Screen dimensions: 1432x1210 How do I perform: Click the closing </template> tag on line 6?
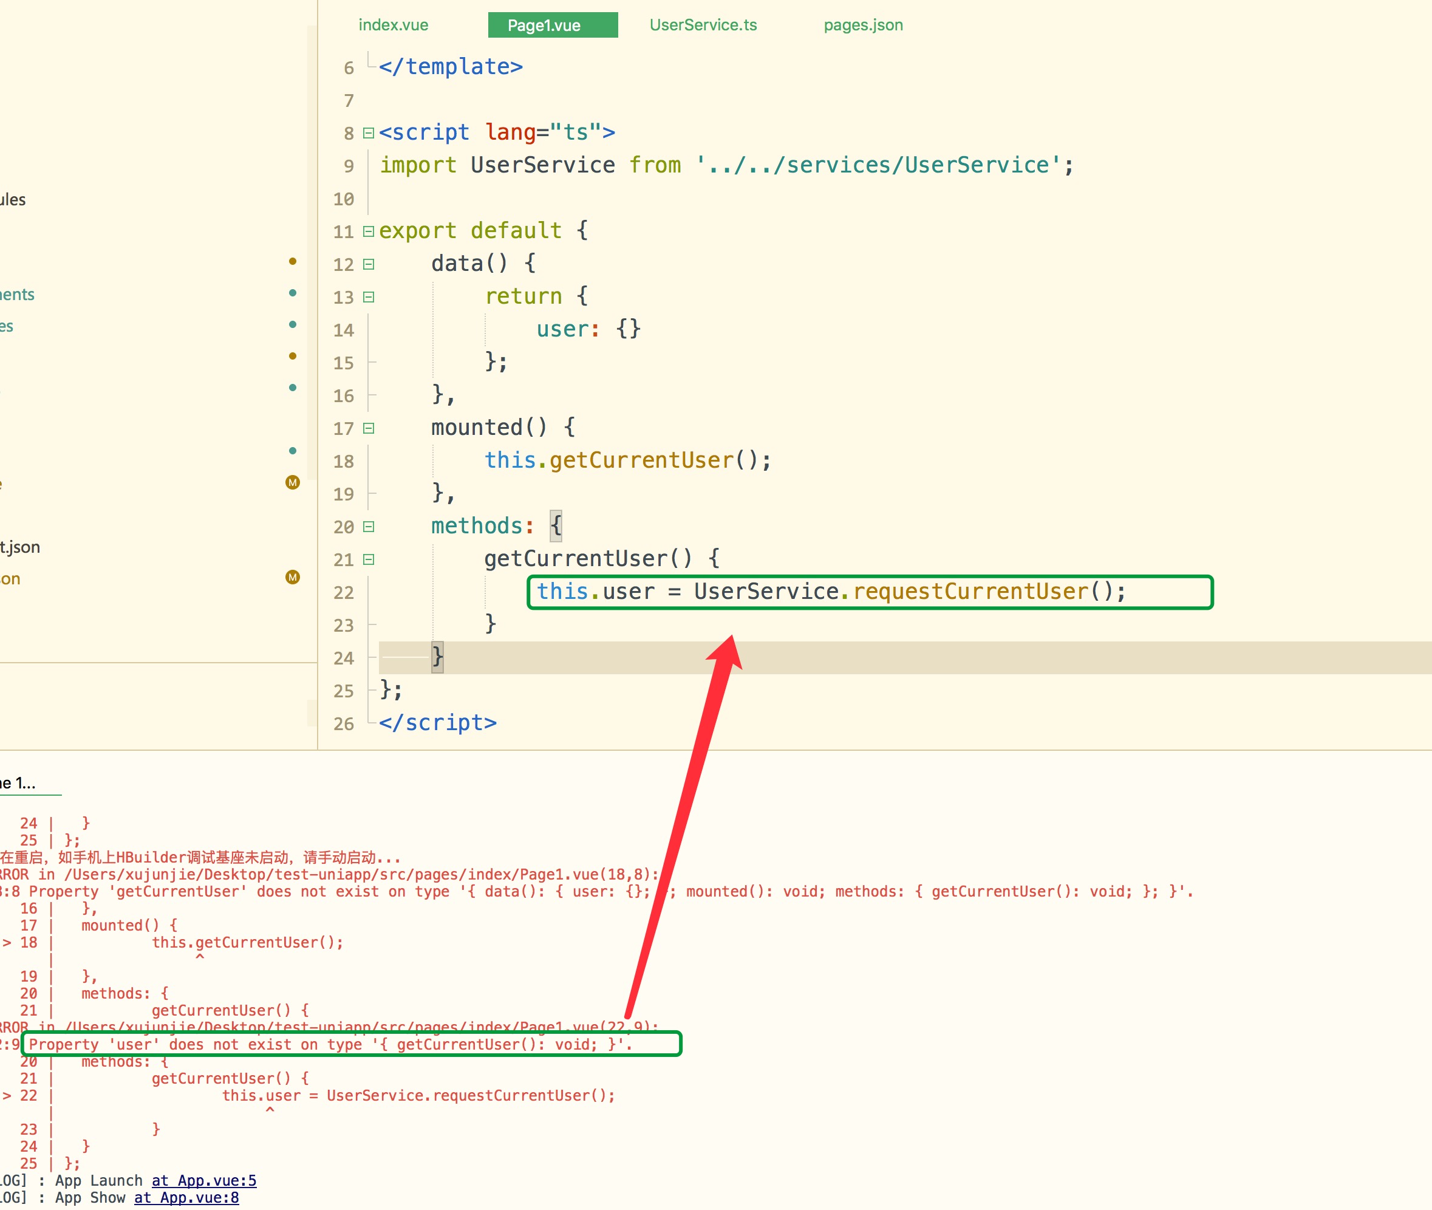[x=451, y=67]
